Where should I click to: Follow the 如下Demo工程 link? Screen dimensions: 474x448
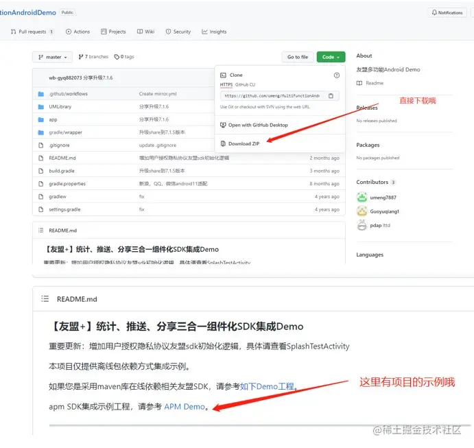tap(267, 387)
